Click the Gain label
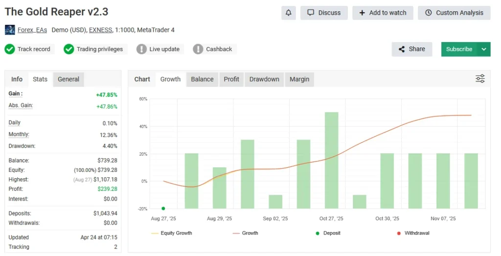This screenshot has height=256, width=501. [x=15, y=93]
